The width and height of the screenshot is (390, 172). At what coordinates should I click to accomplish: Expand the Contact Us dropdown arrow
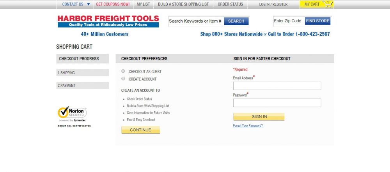89,4
